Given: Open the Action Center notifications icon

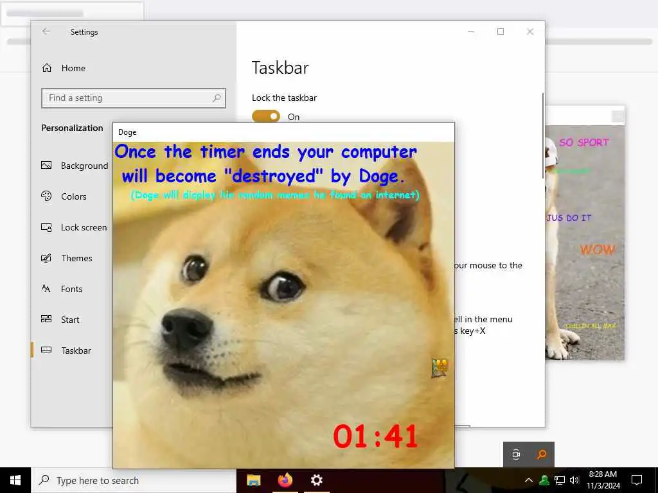Looking at the screenshot, I should (637, 480).
